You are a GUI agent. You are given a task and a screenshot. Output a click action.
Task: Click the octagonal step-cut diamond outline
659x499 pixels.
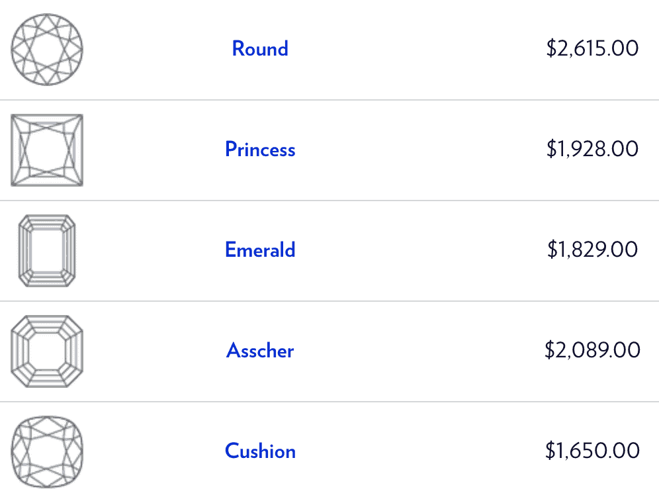(x=48, y=351)
